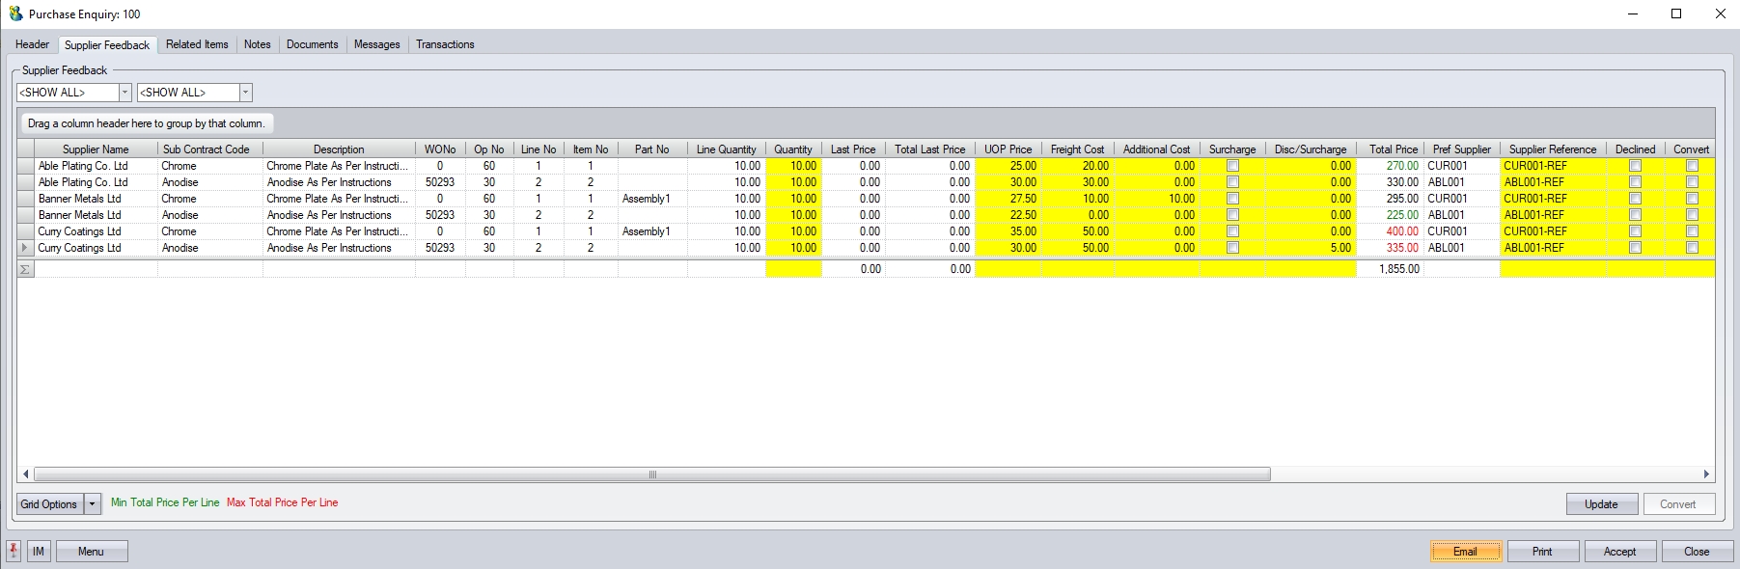Open the Transactions tab
1740x569 pixels.
[x=445, y=44]
